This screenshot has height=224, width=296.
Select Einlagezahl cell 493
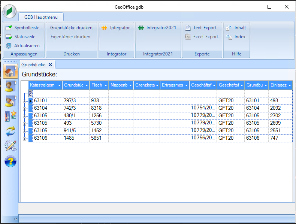coord(280,101)
